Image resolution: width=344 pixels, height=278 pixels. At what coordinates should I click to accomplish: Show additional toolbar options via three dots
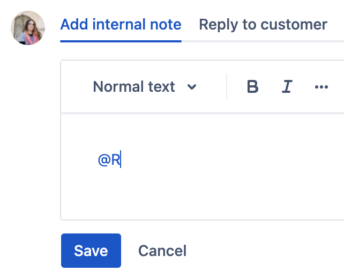tap(321, 87)
